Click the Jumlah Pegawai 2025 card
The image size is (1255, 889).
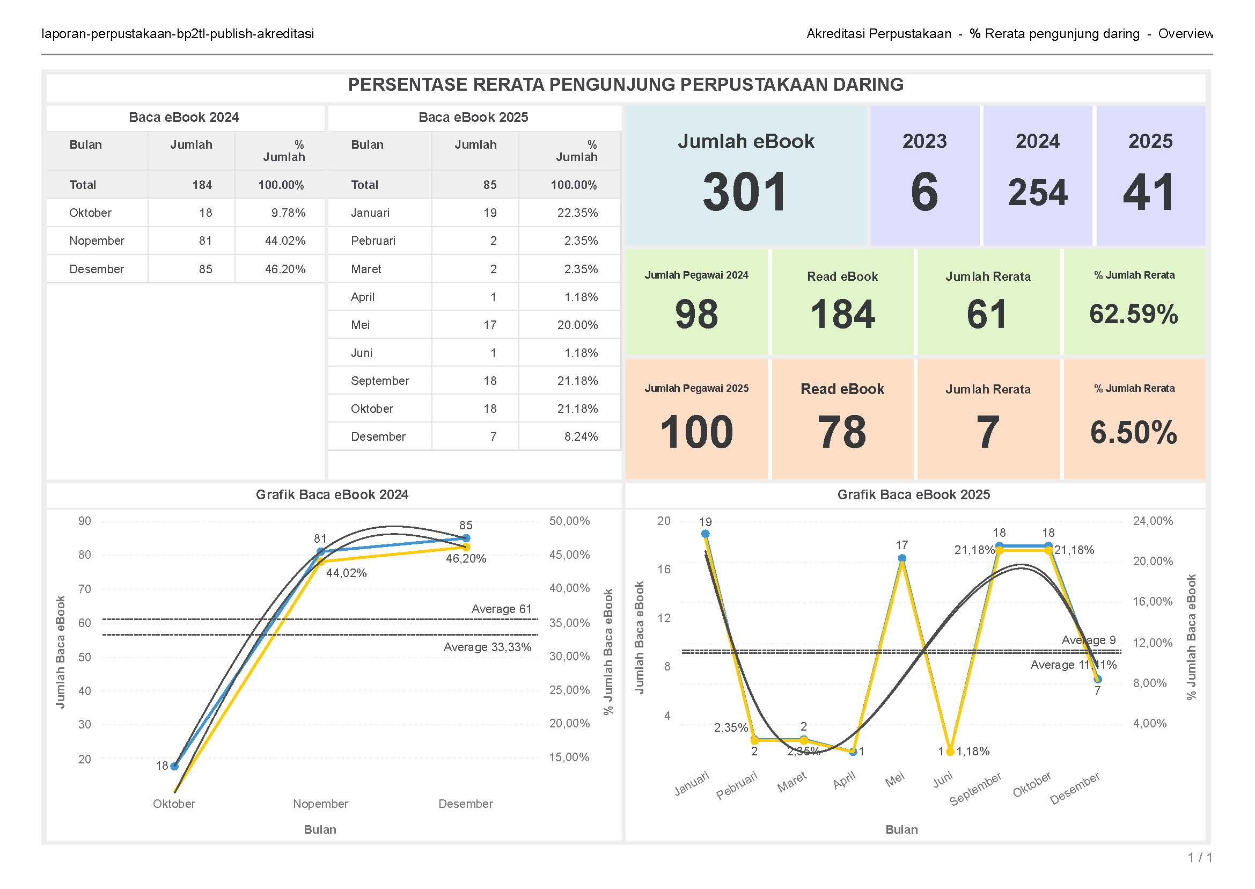(696, 419)
